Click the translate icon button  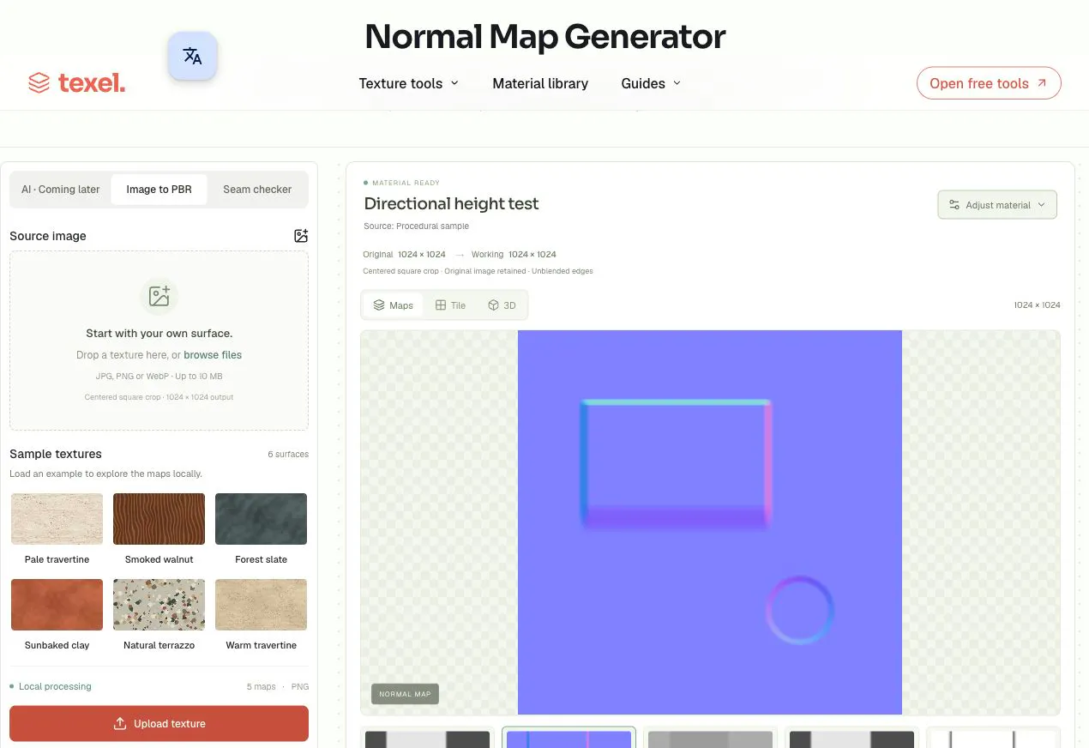(x=192, y=57)
